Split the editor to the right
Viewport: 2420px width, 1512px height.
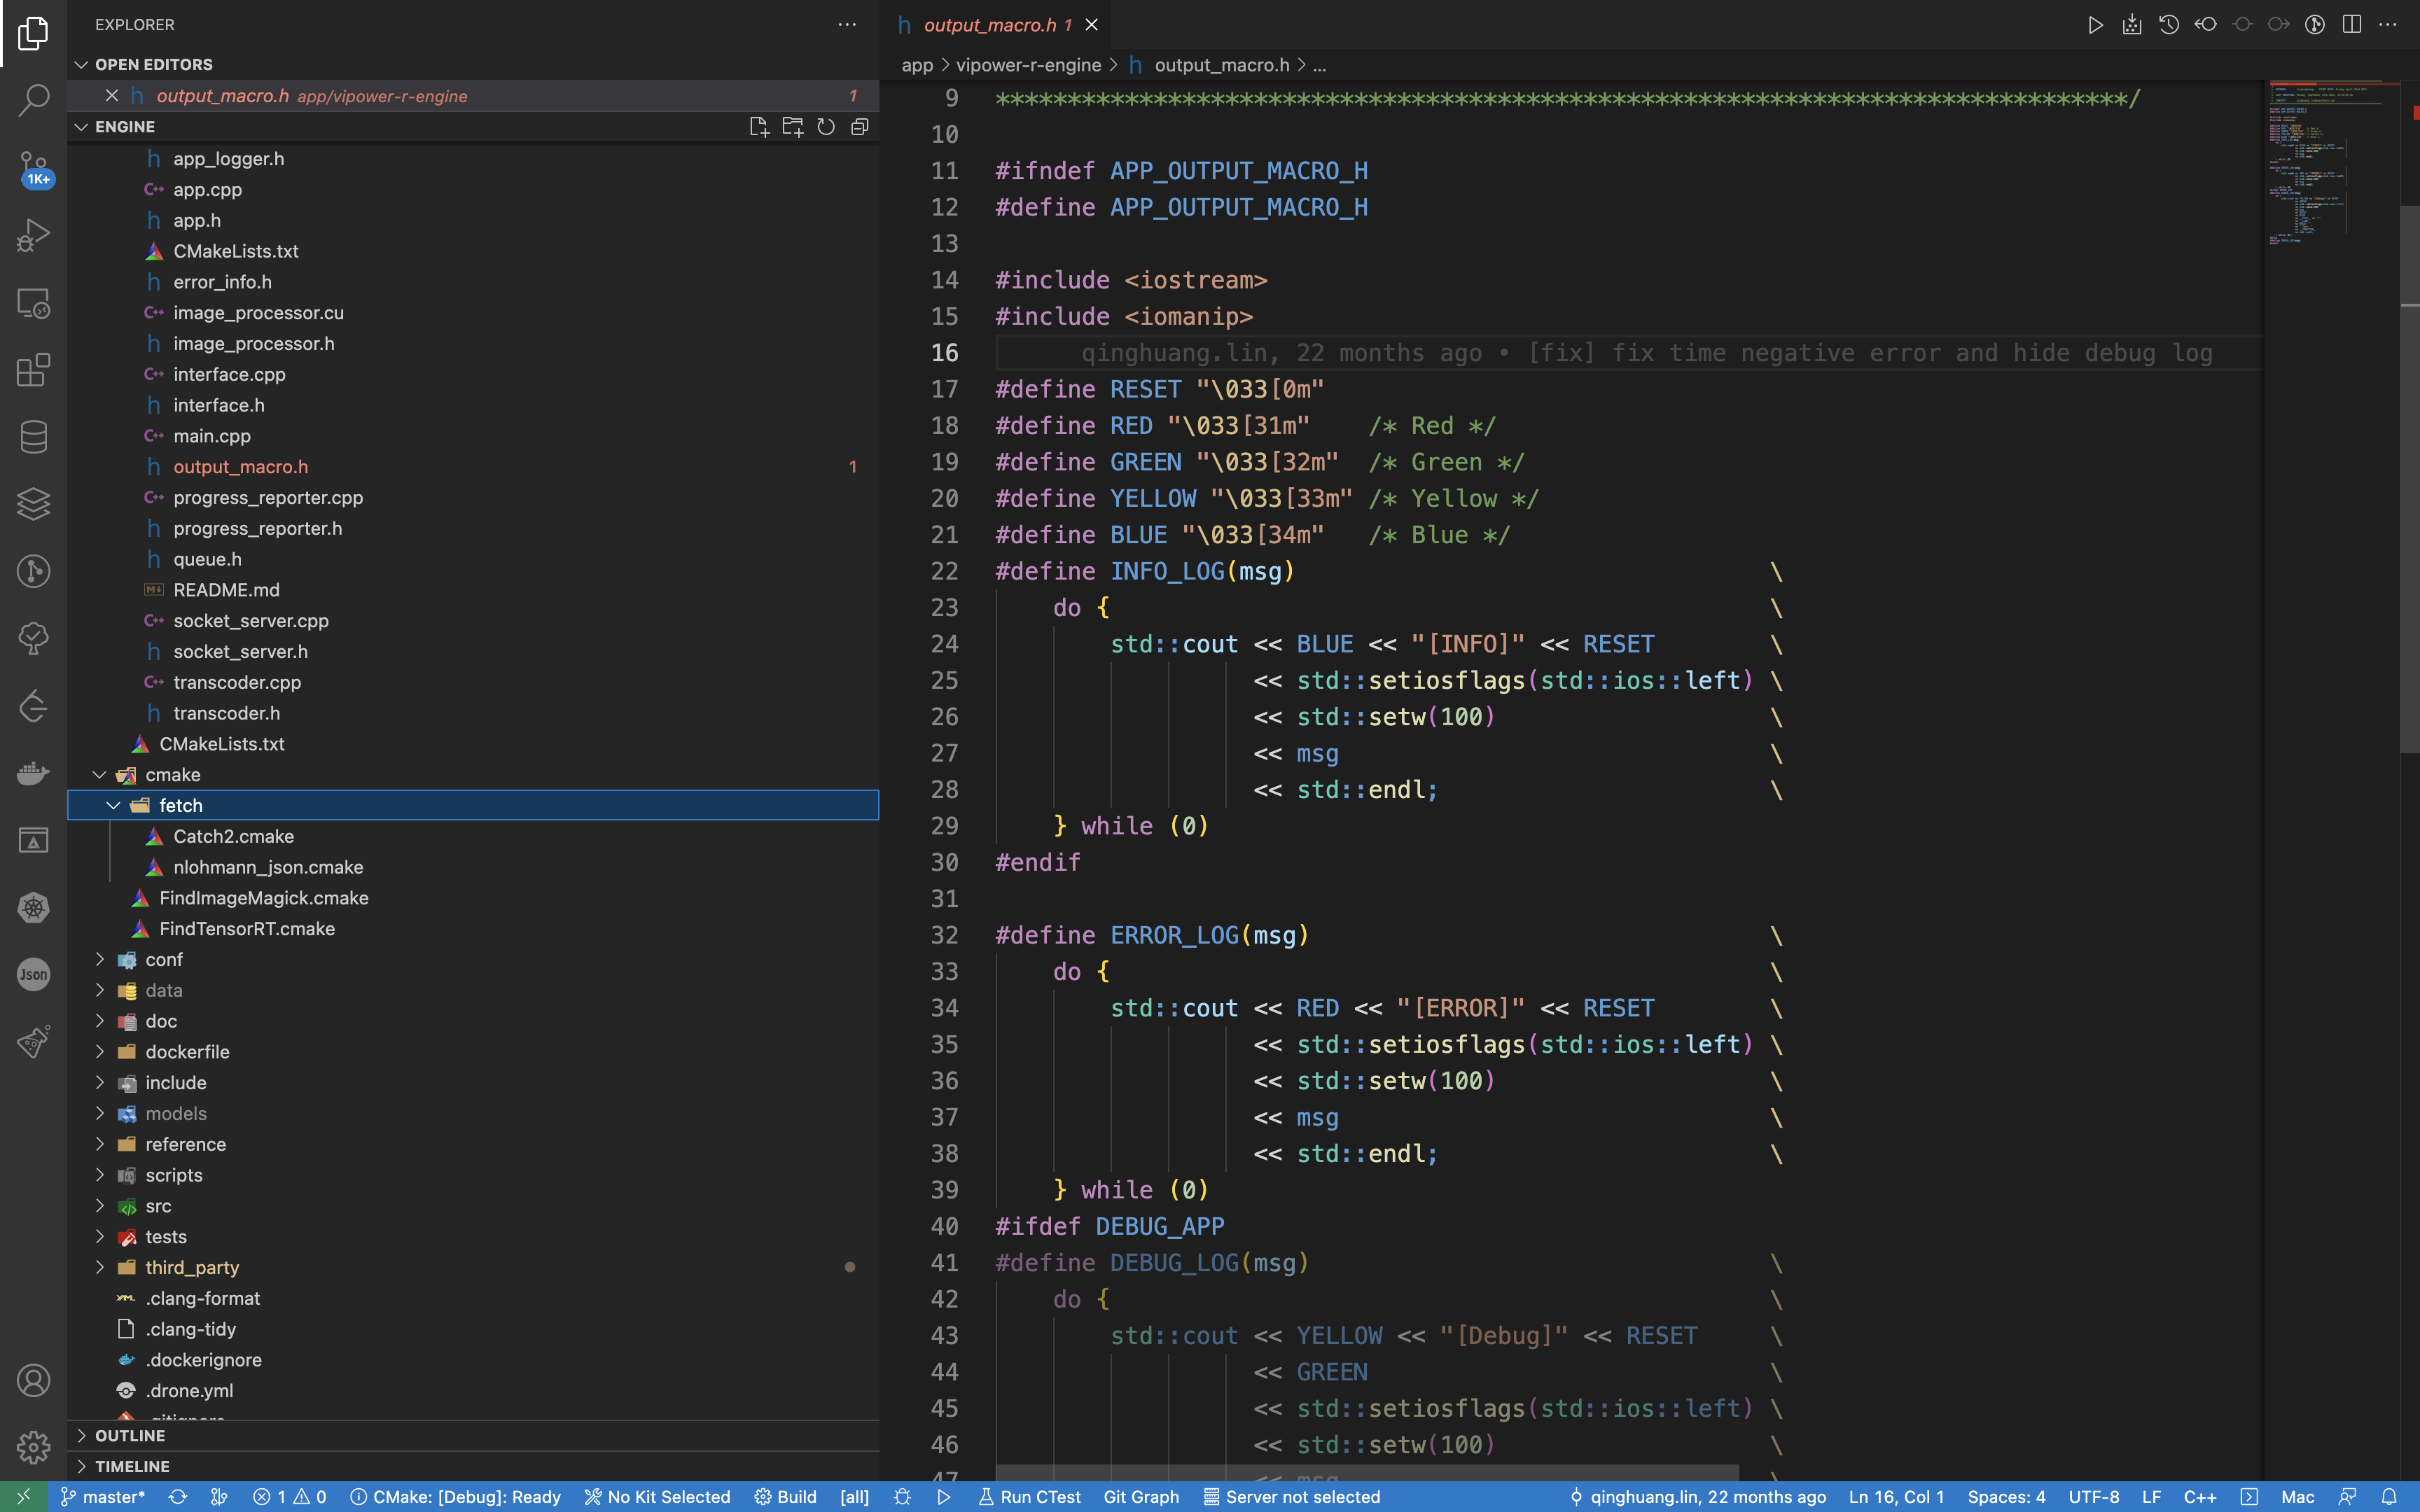click(2351, 25)
